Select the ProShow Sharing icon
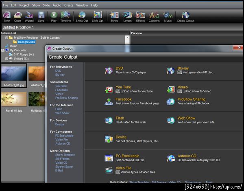Image resolution: width=244 pixels, height=191 pixels. 171,101
